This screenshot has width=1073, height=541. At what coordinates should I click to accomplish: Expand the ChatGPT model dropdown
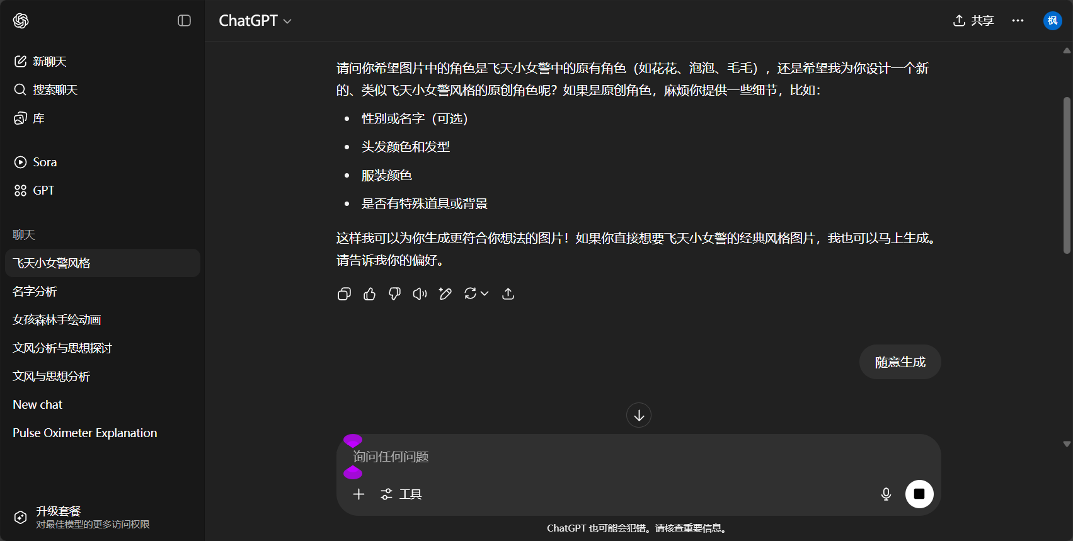255,21
